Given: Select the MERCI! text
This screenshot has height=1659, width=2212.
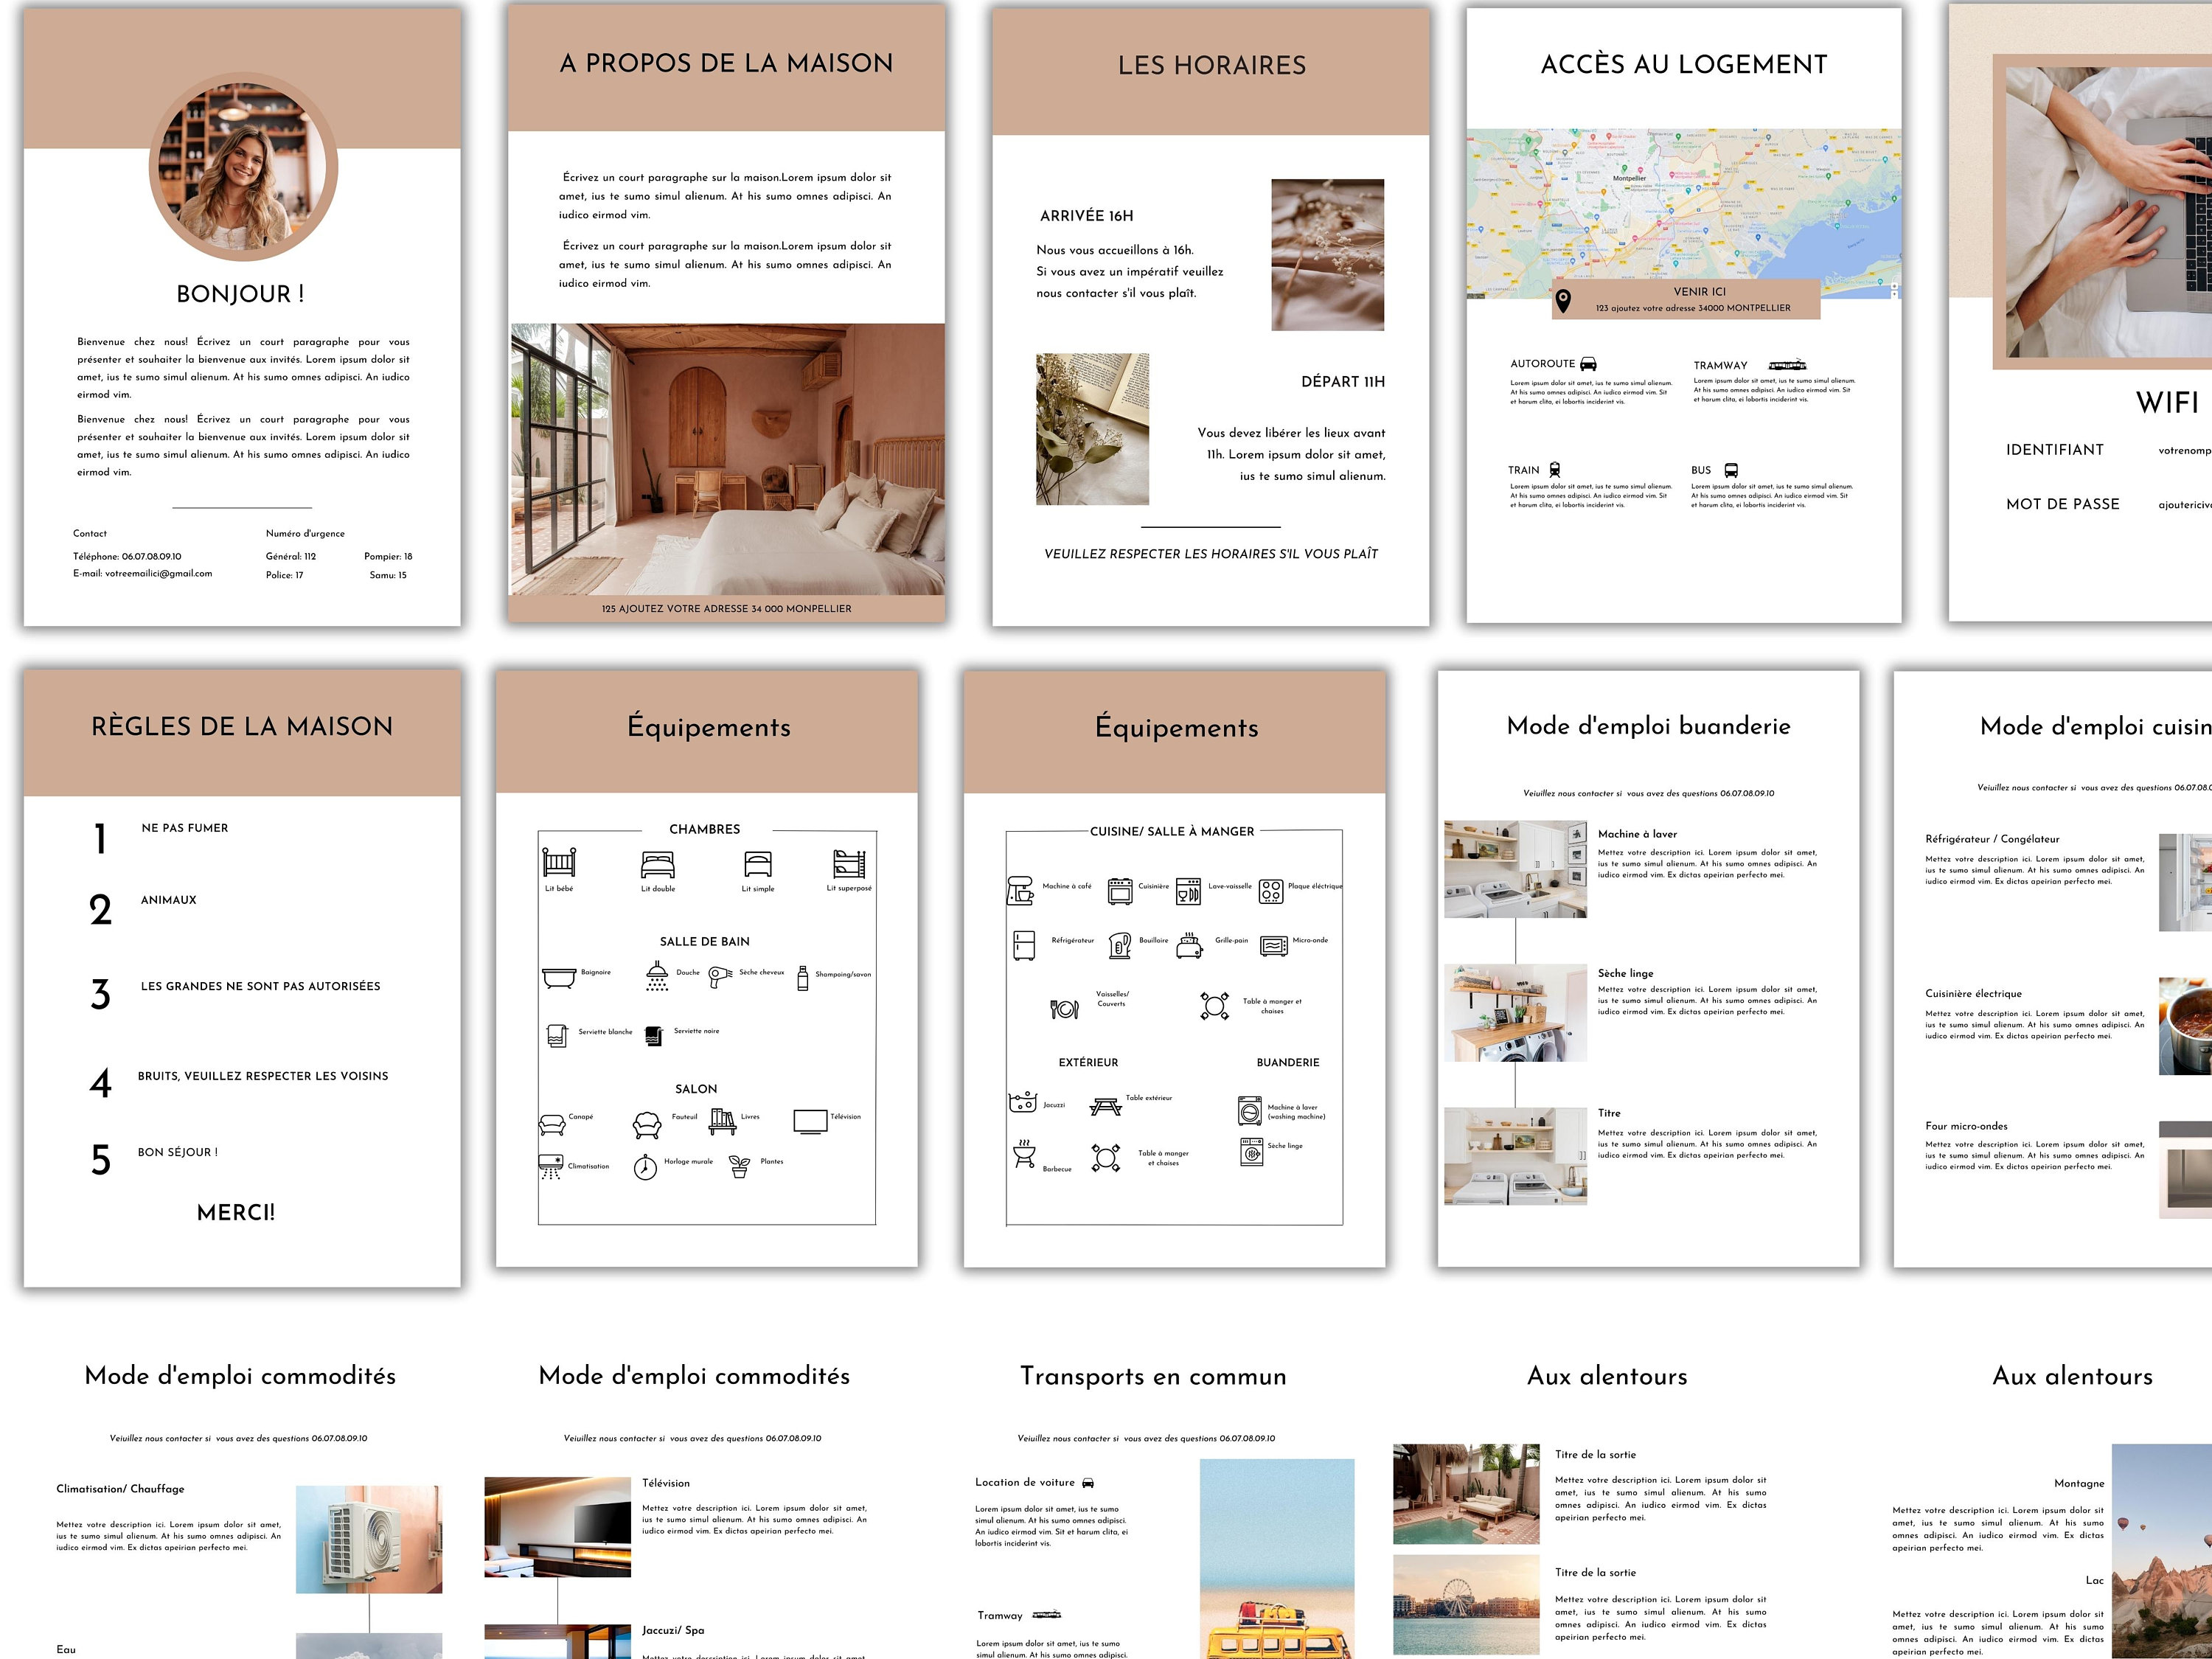Looking at the screenshot, I should click(236, 1213).
